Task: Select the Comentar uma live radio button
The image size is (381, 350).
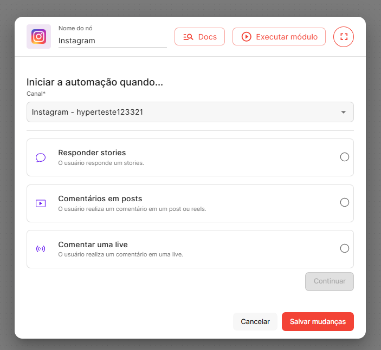Action: pos(344,248)
